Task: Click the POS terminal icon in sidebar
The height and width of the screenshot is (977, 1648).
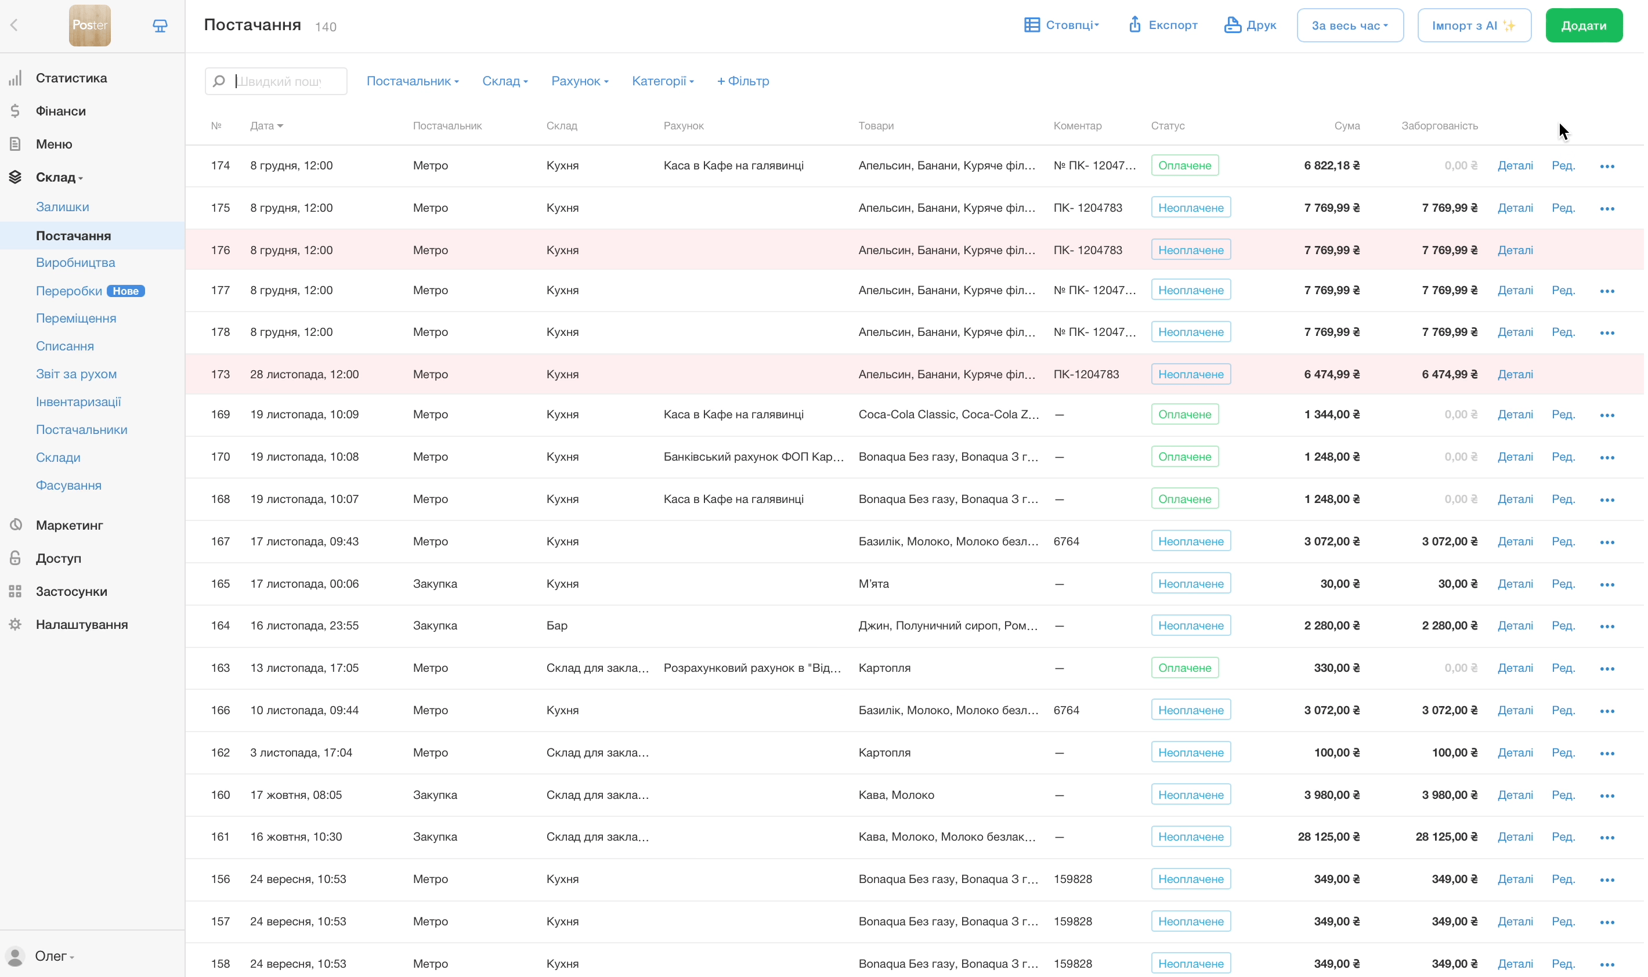Action: coord(160,26)
